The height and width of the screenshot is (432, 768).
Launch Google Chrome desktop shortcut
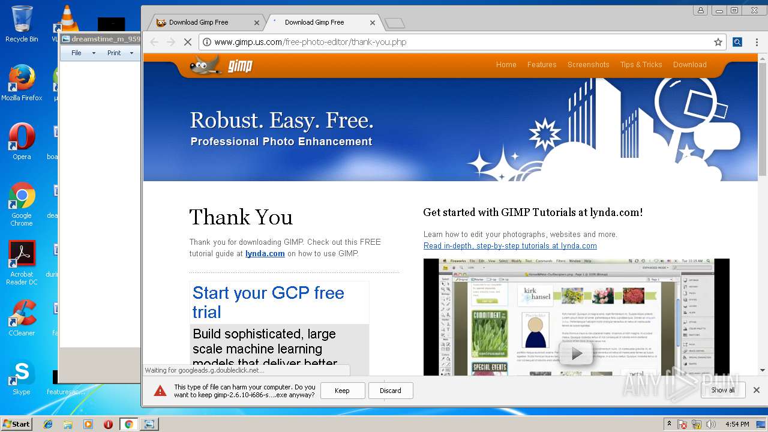22,204
